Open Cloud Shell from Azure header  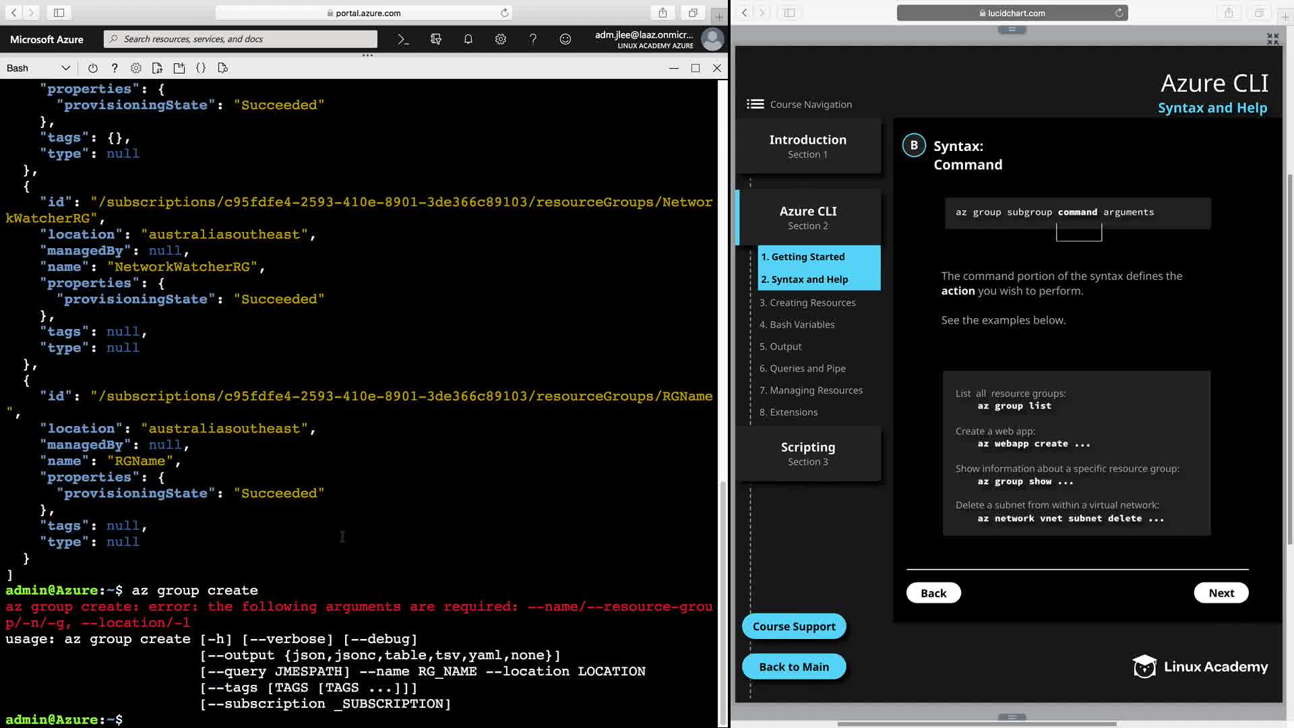403,39
